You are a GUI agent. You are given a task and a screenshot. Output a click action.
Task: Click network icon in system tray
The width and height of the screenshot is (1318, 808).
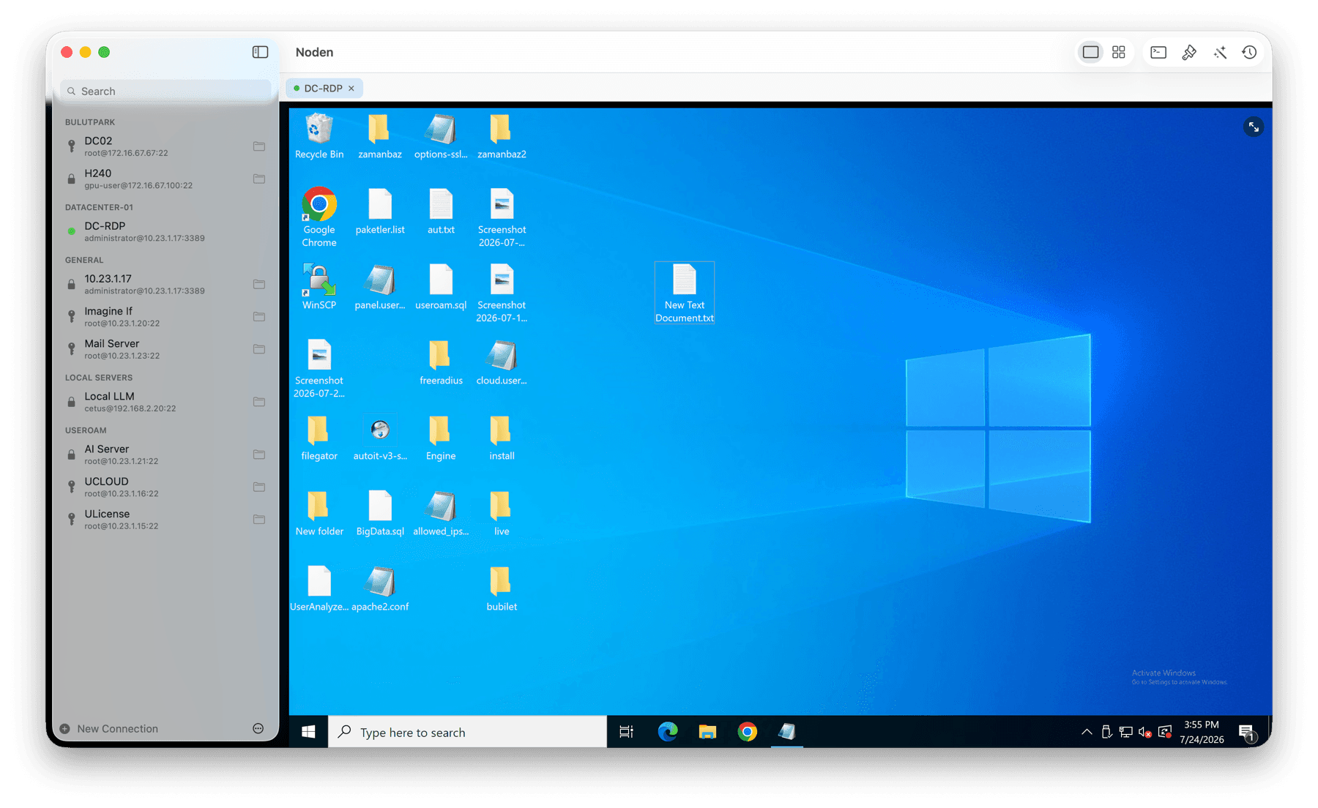pyautogui.click(x=1126, y=732)
